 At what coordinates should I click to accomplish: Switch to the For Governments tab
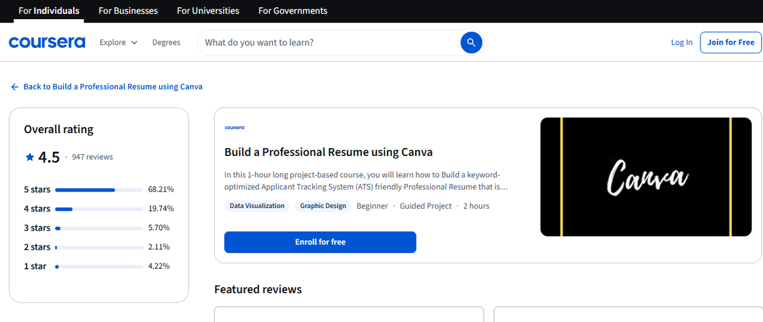click(293, 11)
